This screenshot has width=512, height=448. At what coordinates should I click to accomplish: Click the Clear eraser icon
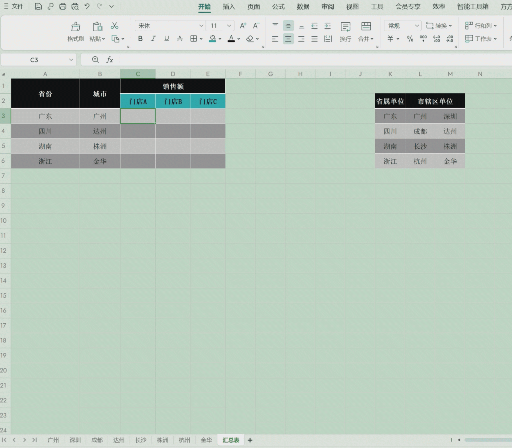[x=250, y=39]
